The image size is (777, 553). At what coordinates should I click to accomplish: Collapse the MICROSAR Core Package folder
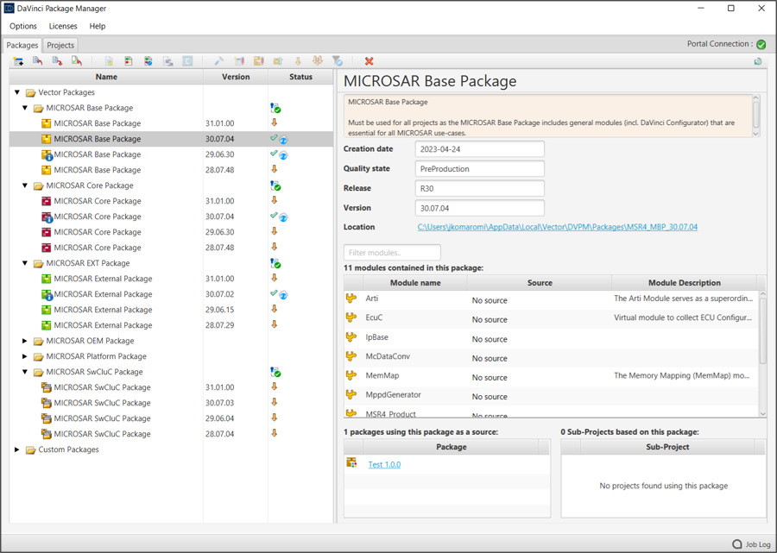(25, 185)
